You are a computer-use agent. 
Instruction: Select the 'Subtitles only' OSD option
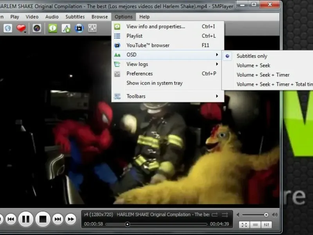click(252, 56)
